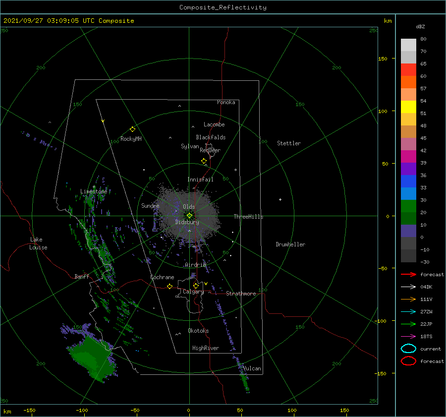Viewport: 446px width, 417px height.
Task: Click the Calgary city label
Action: pyautogui.click(x=193, y=292)
